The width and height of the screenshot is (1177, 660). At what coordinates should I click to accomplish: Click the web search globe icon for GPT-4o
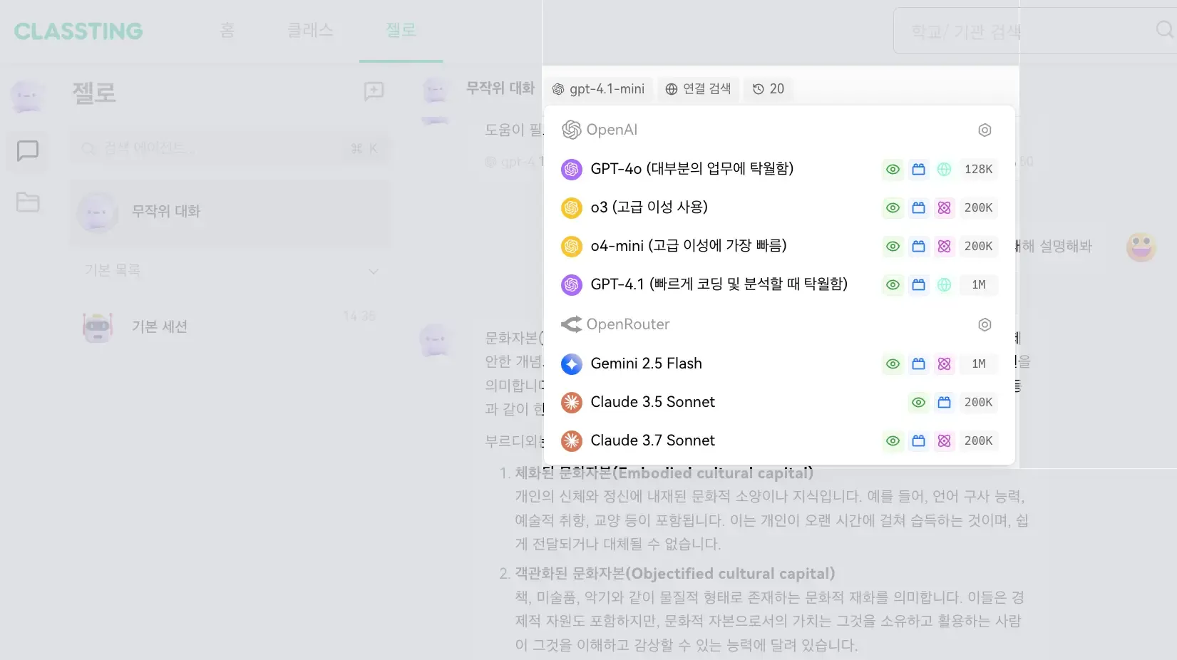[944, 169]
